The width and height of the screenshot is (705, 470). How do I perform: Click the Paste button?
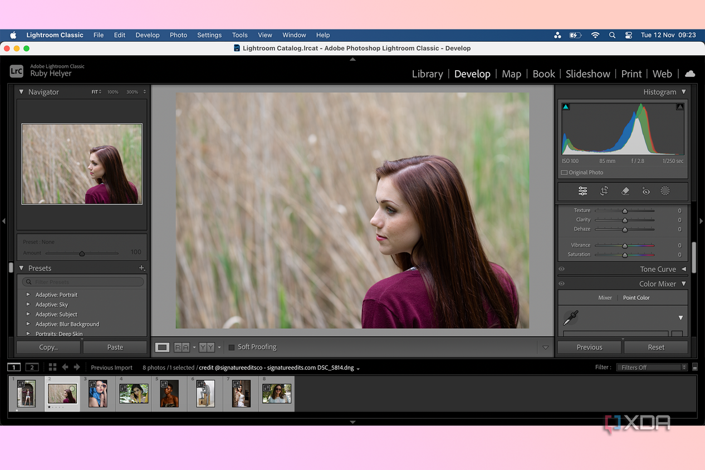115,347
